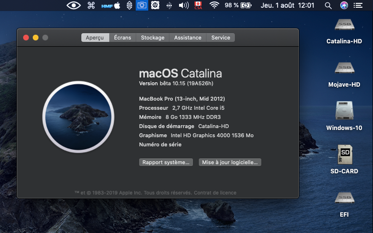Screen dimensions: 373x233
Task: Click the macOS Catalina island logo
Action: coord(78,117)
